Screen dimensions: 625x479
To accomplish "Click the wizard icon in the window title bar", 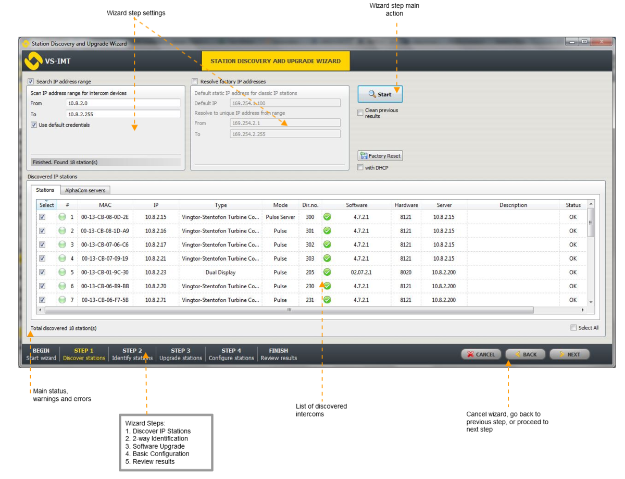I will [25, 44].
